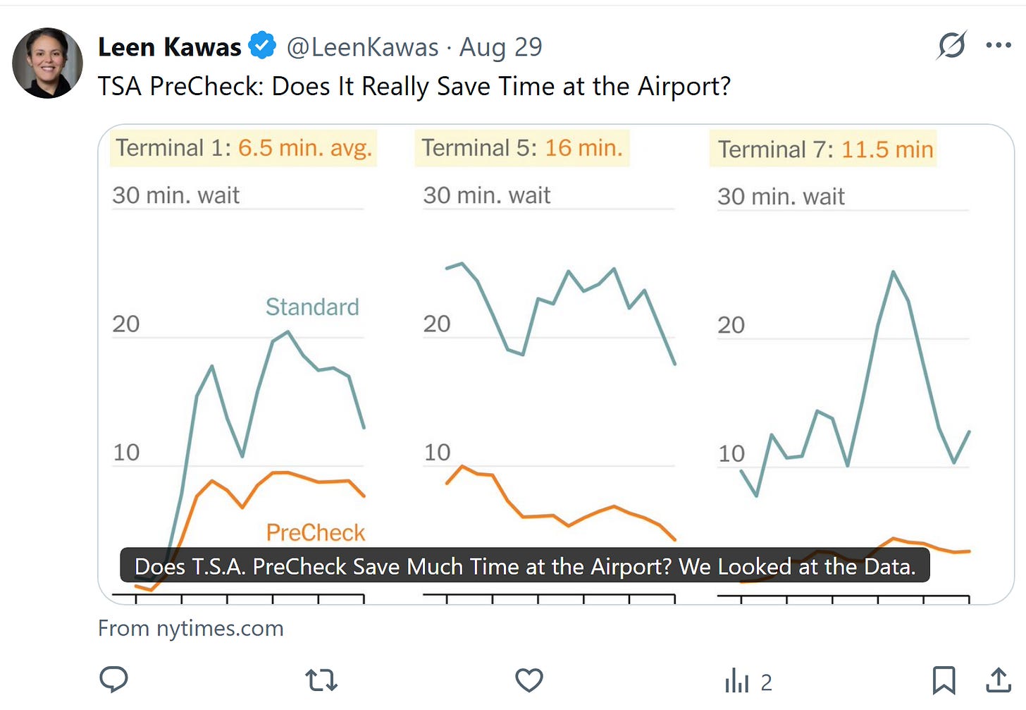The image size is (1026, 710).
Task: Open the share upload icon
Action: (998, 680)
